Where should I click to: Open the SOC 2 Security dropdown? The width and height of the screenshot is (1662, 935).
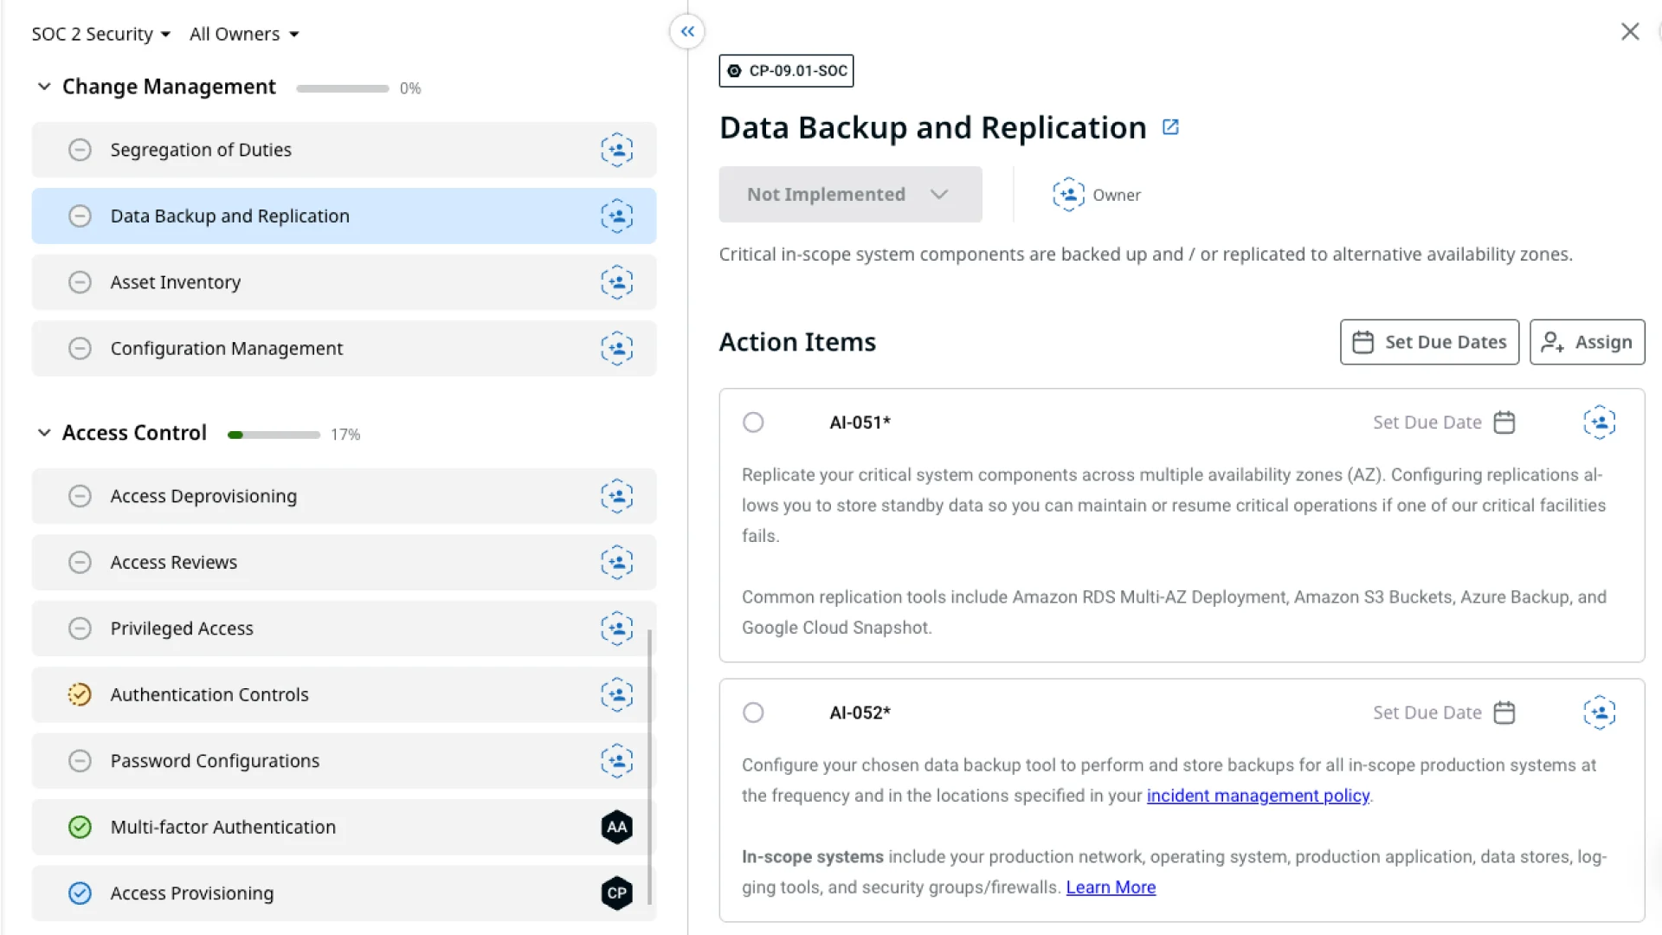(x=100, y=34)
